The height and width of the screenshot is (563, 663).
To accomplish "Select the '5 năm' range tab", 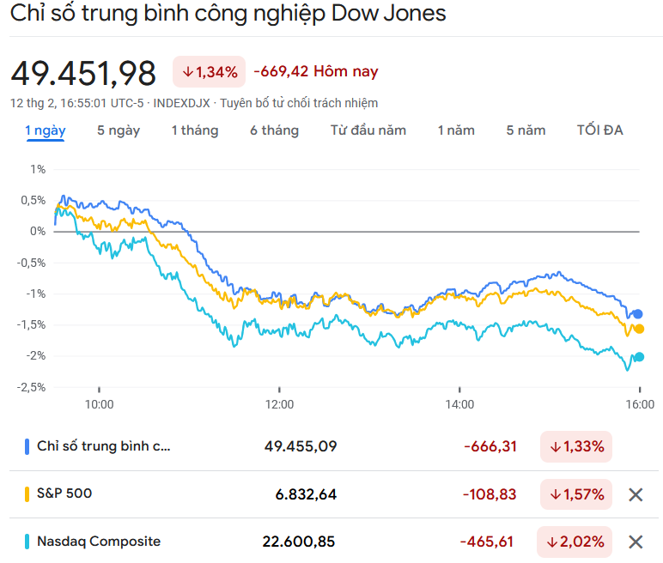I will tap(526, 130).
